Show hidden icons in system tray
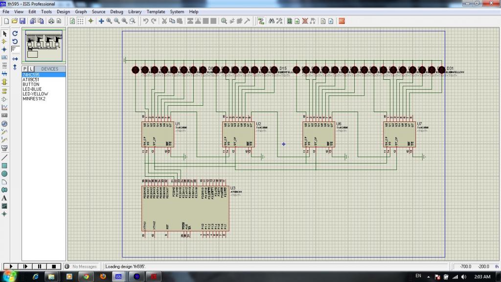This screenshot has width=501, height=282. [430, 277]
